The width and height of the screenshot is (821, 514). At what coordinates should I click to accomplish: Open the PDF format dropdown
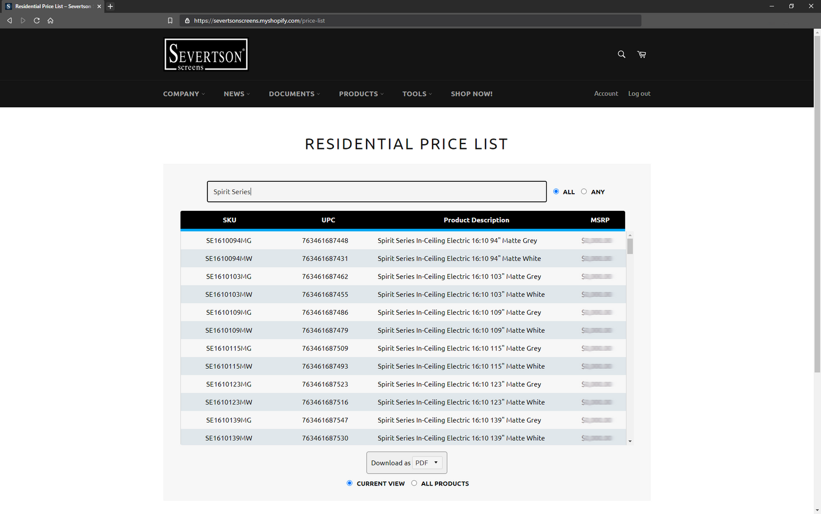click(x=427, y=463)
